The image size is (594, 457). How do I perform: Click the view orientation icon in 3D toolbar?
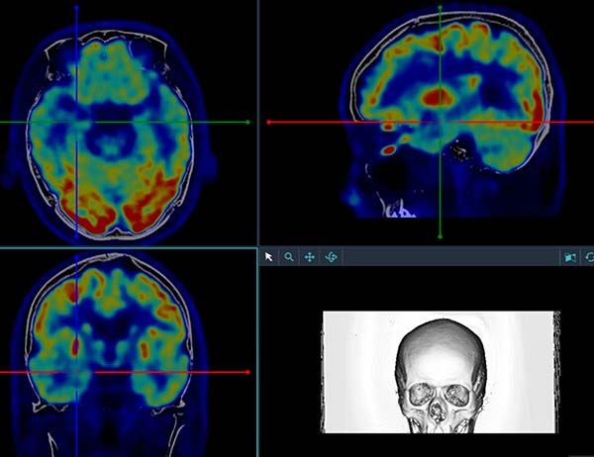click(x=569, y=257)
